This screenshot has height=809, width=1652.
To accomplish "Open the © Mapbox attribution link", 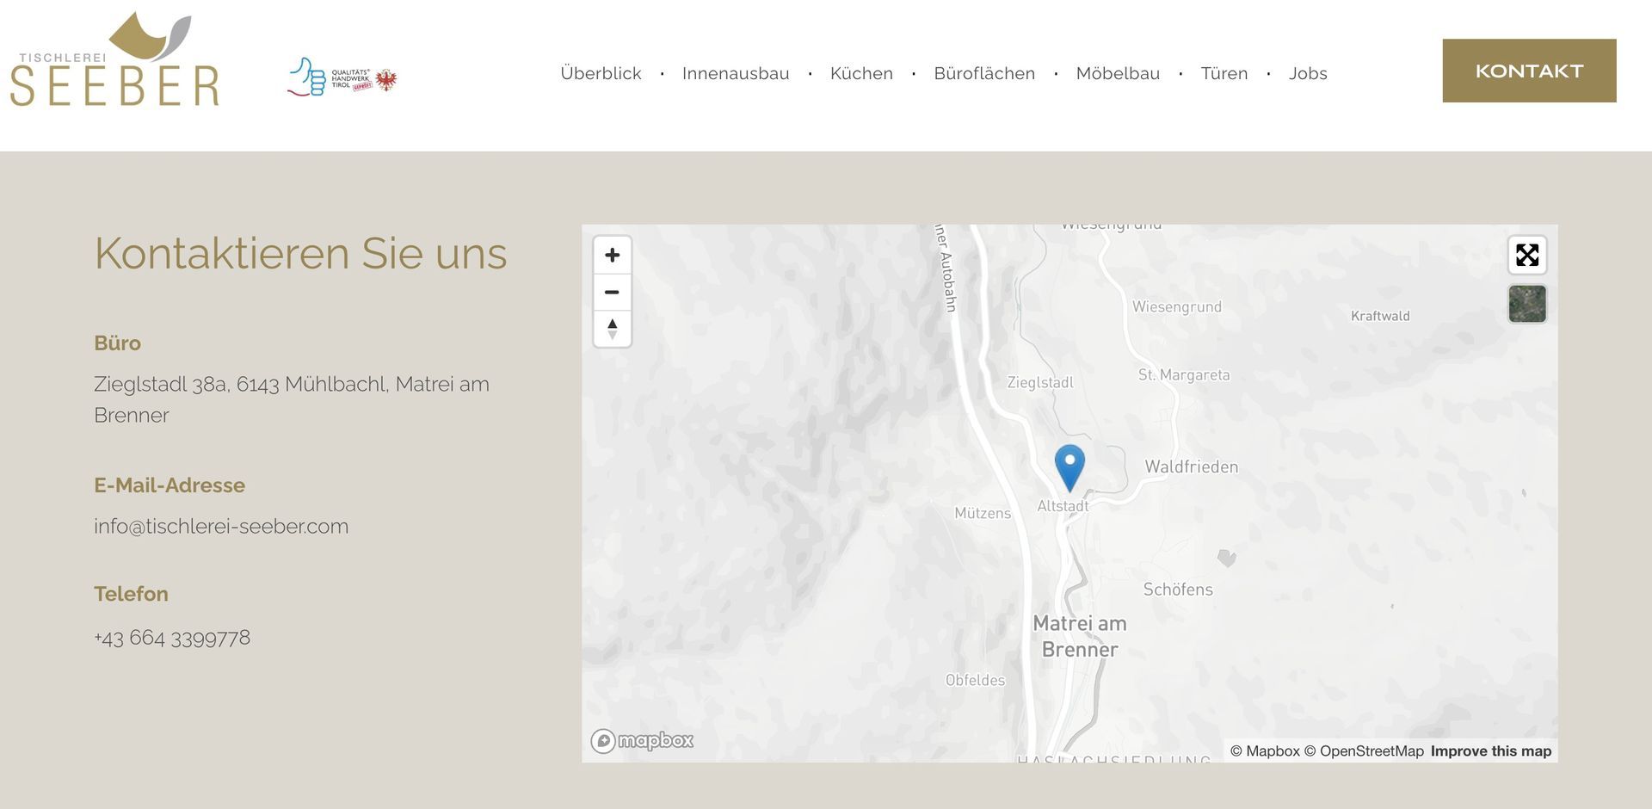I will pos(1265,750).
